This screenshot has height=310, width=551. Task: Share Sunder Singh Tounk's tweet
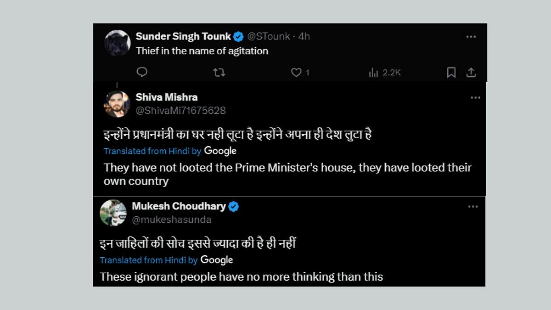(471, 73)
